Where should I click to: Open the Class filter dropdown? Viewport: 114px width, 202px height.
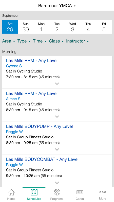[x=56, y=41]
